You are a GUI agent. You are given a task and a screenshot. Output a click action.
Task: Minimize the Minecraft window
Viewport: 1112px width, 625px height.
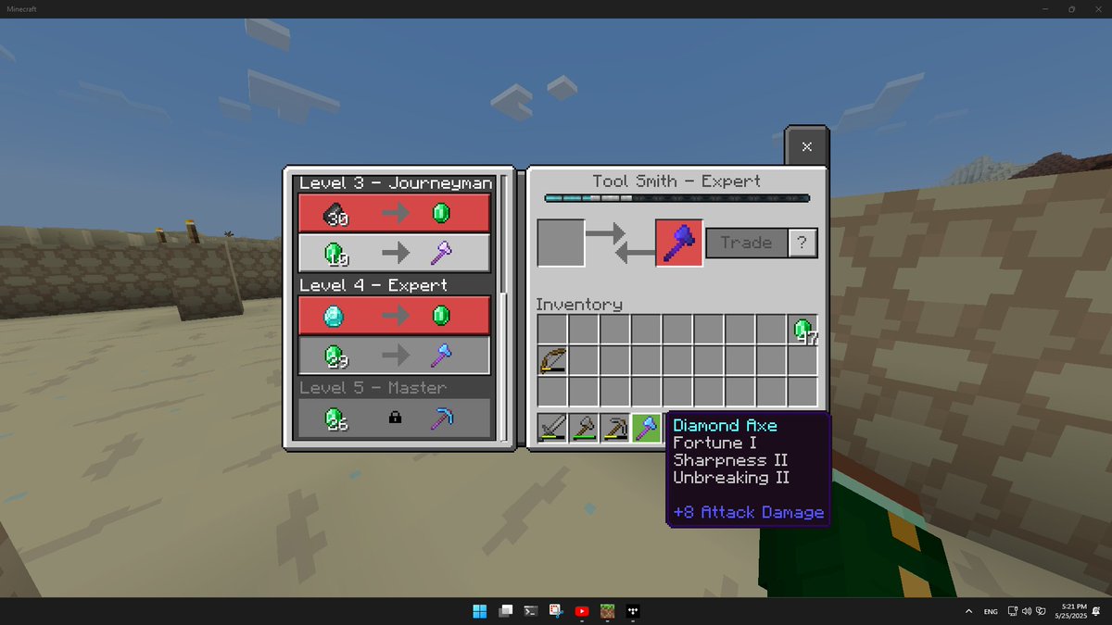pyautogui.click(x=1044, y=8)
